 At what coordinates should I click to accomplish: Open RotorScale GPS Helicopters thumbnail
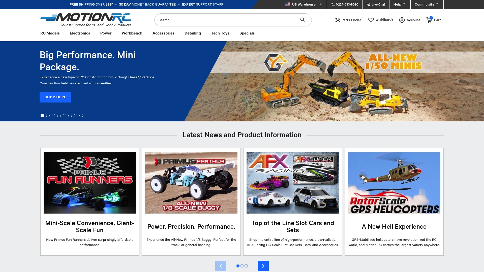click(x=394, y=183)
